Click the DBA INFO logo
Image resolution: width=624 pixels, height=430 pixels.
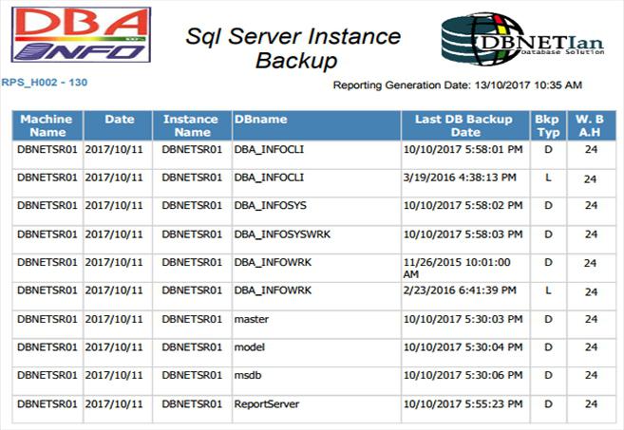tap(81, 34)
